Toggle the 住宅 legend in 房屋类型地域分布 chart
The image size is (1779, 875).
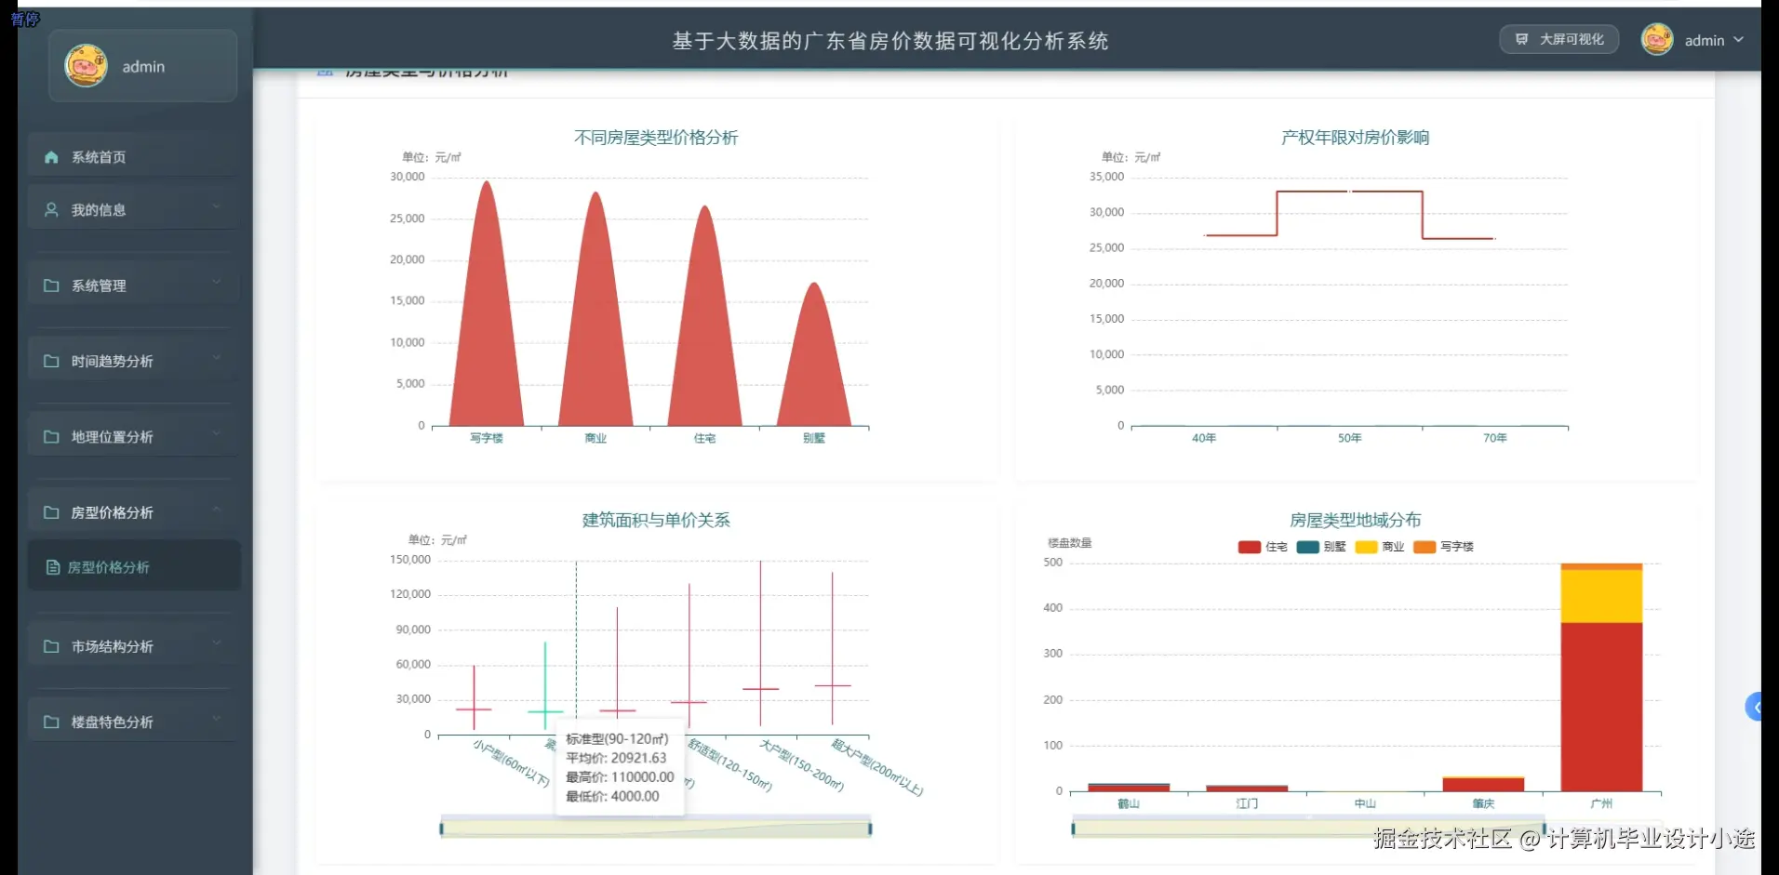[1261, 547]
